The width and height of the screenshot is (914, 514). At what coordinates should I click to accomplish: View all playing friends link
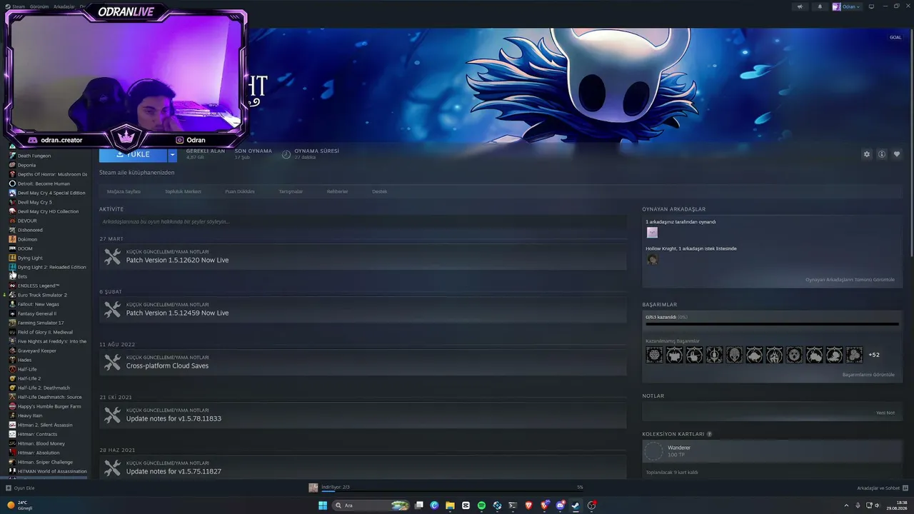click(x=850, y=280)
